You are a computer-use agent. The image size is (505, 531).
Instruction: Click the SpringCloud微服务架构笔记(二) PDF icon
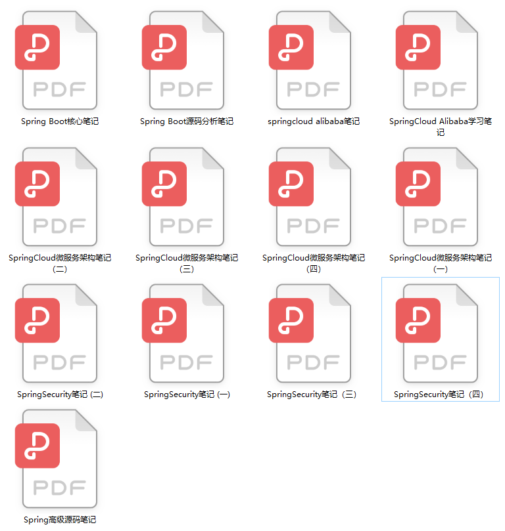(x=57, y=197)
